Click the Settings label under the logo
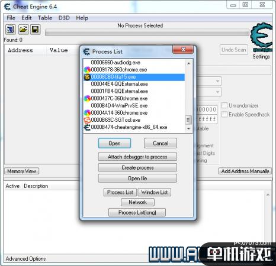 (x=261, y=57)
